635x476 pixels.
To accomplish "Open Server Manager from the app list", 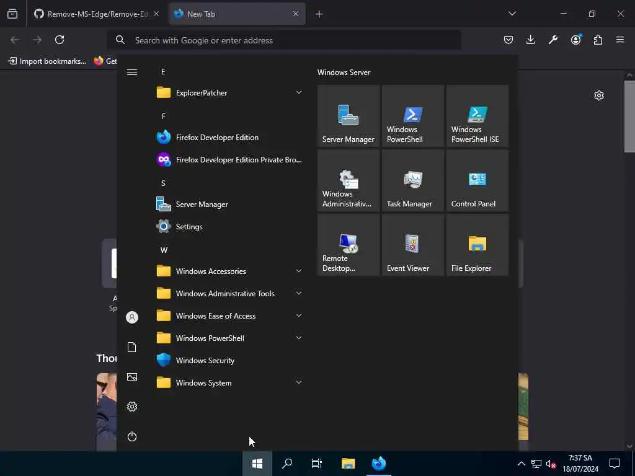I will click(x=229, y=205).
